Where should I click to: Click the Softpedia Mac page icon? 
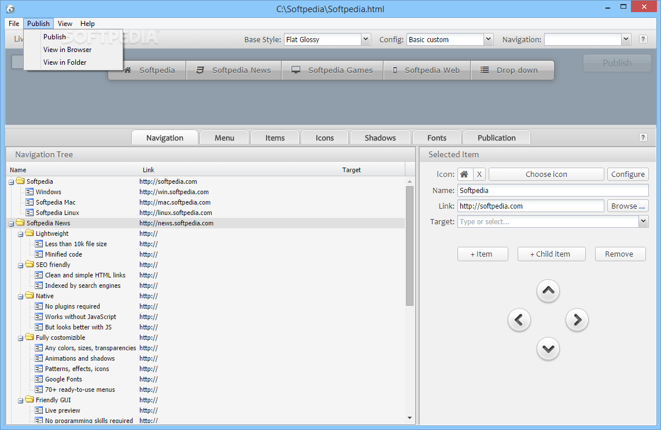(x=29, y=202)
